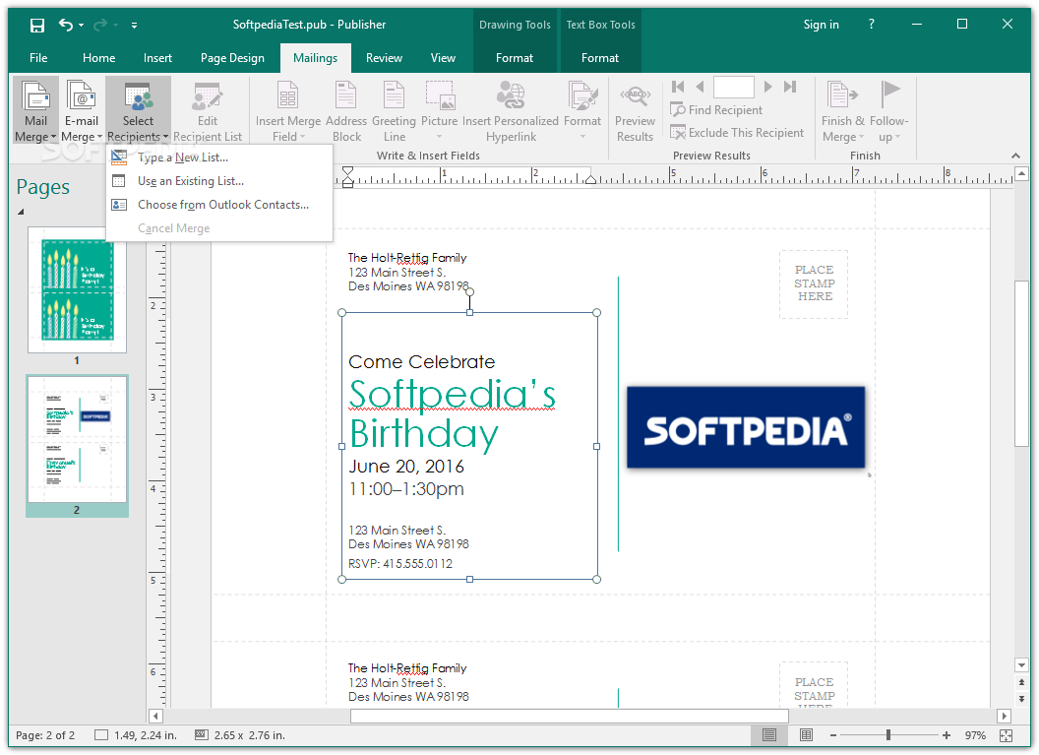
Task: Collapse the ribbon with the chevron
Action: (1015, 156)
